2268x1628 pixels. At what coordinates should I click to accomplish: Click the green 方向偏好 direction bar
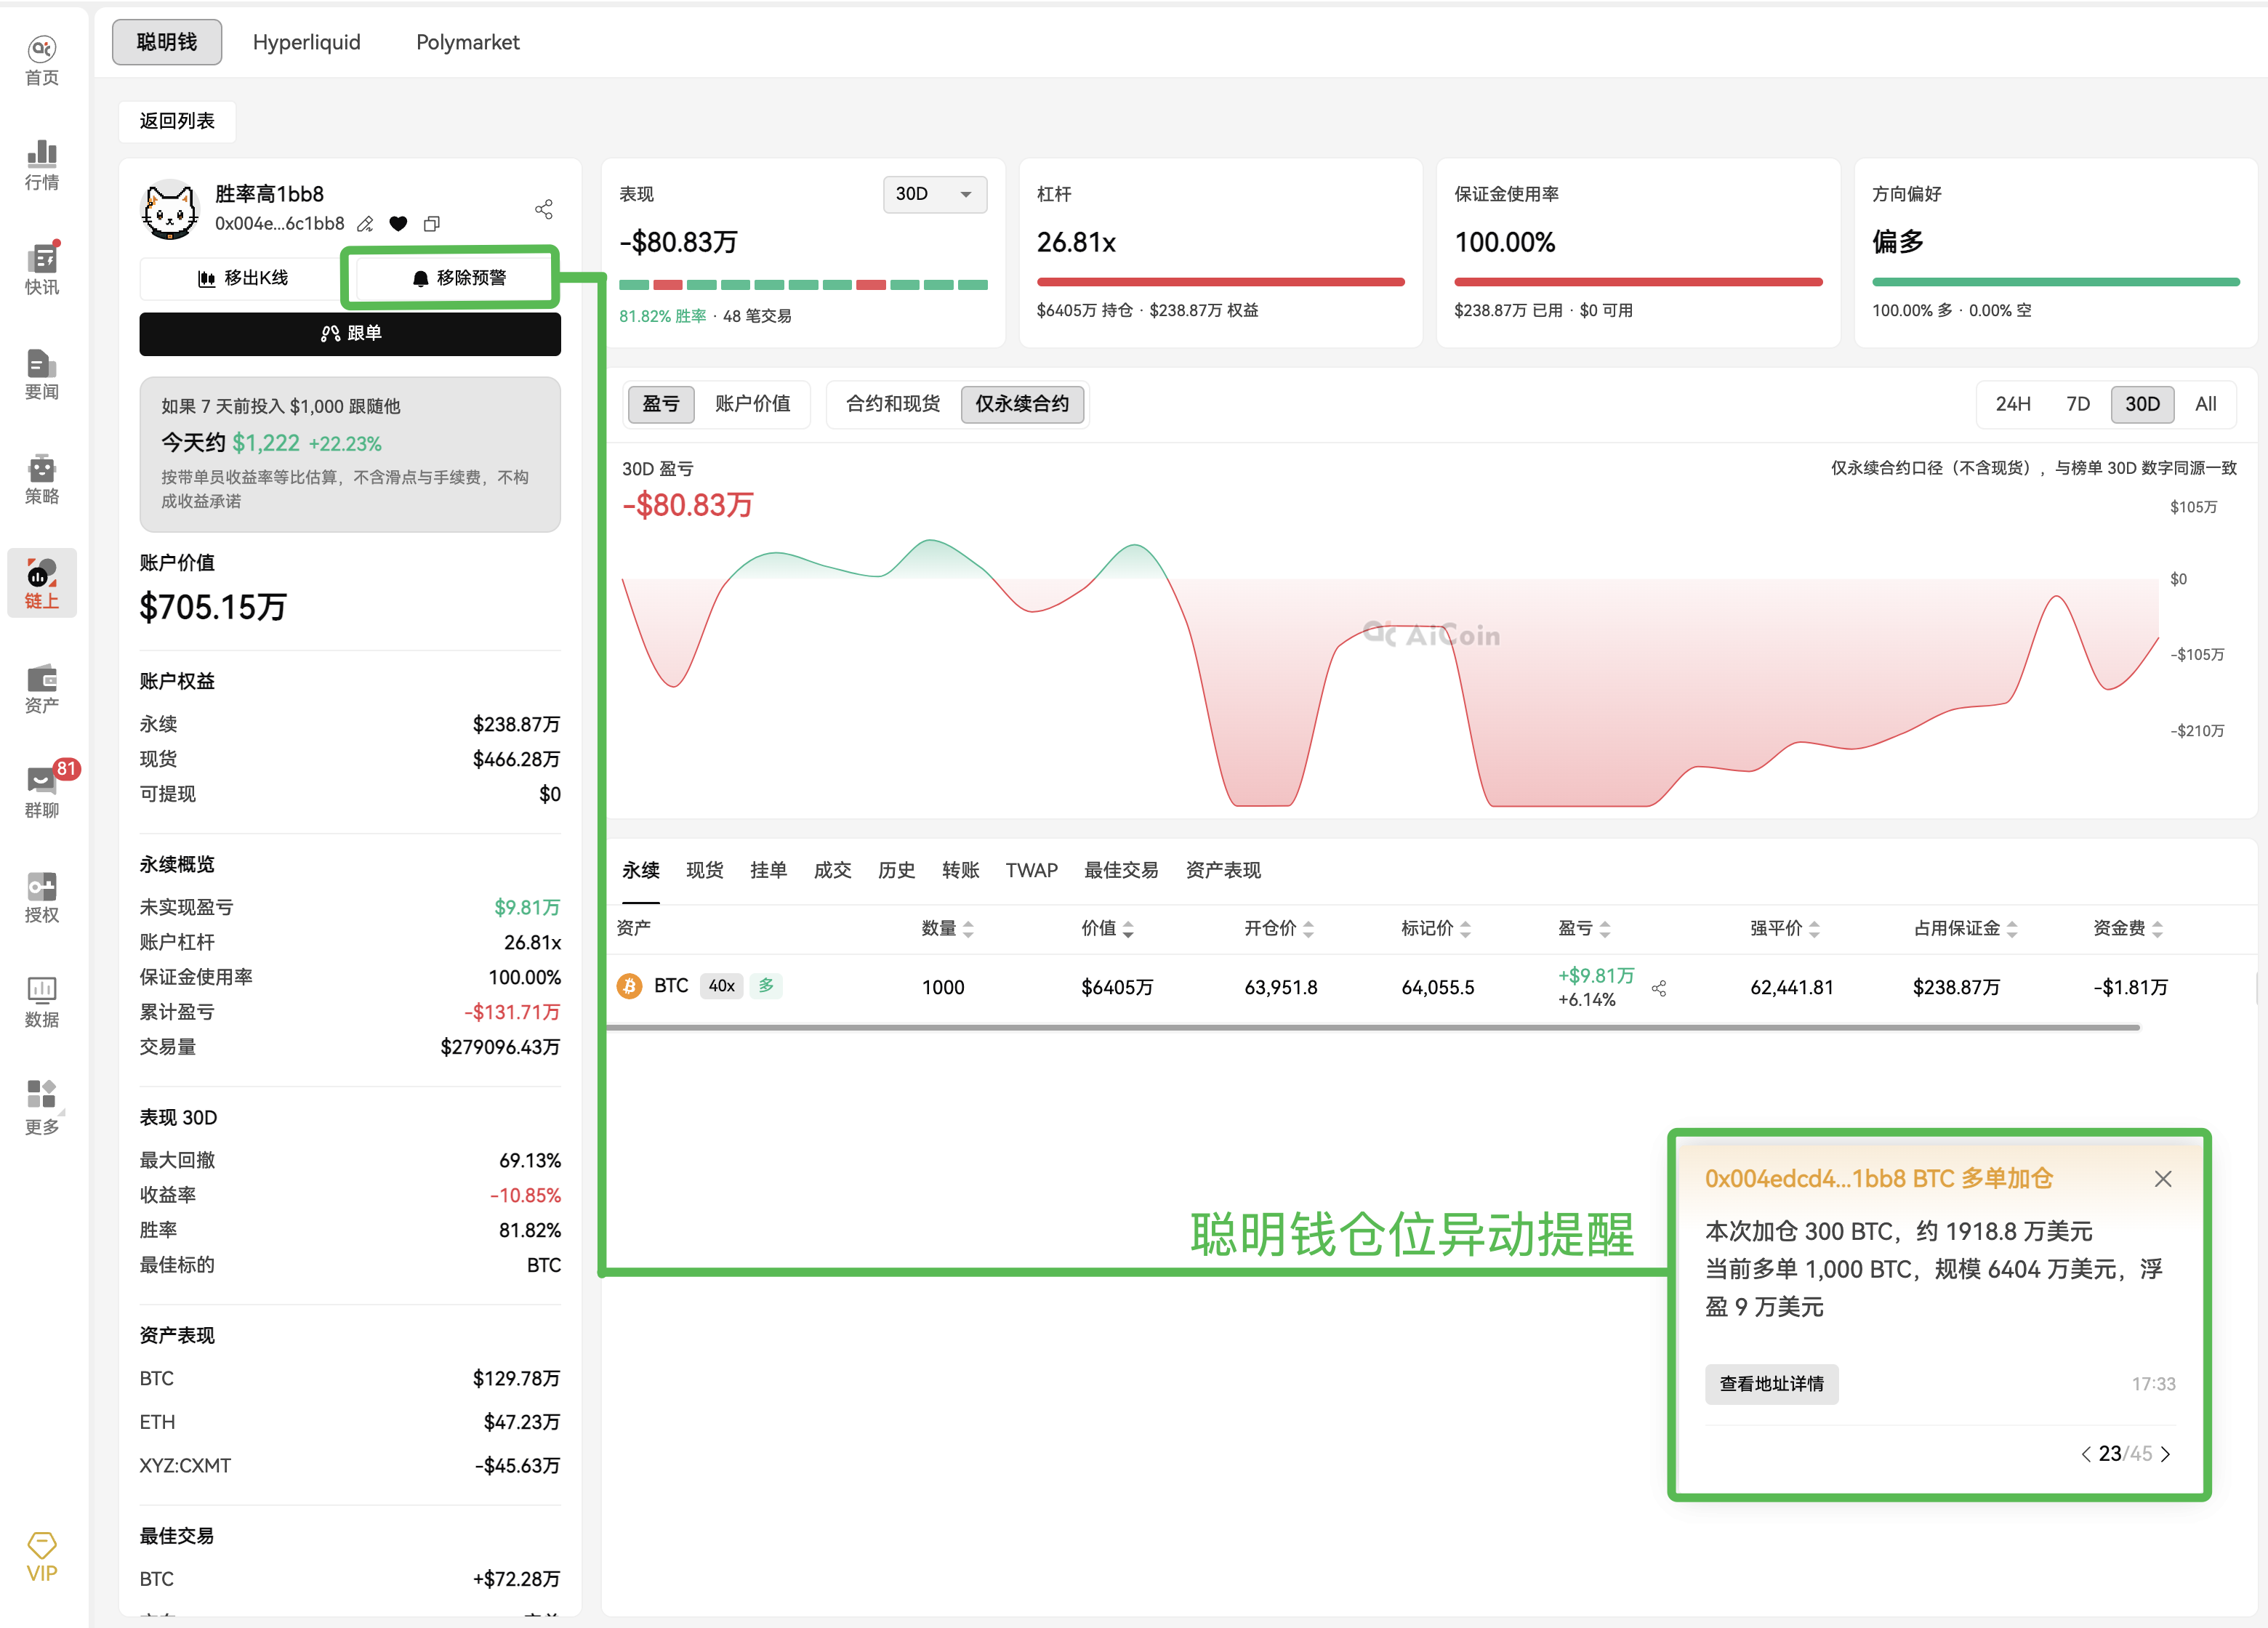[2055, 282]
